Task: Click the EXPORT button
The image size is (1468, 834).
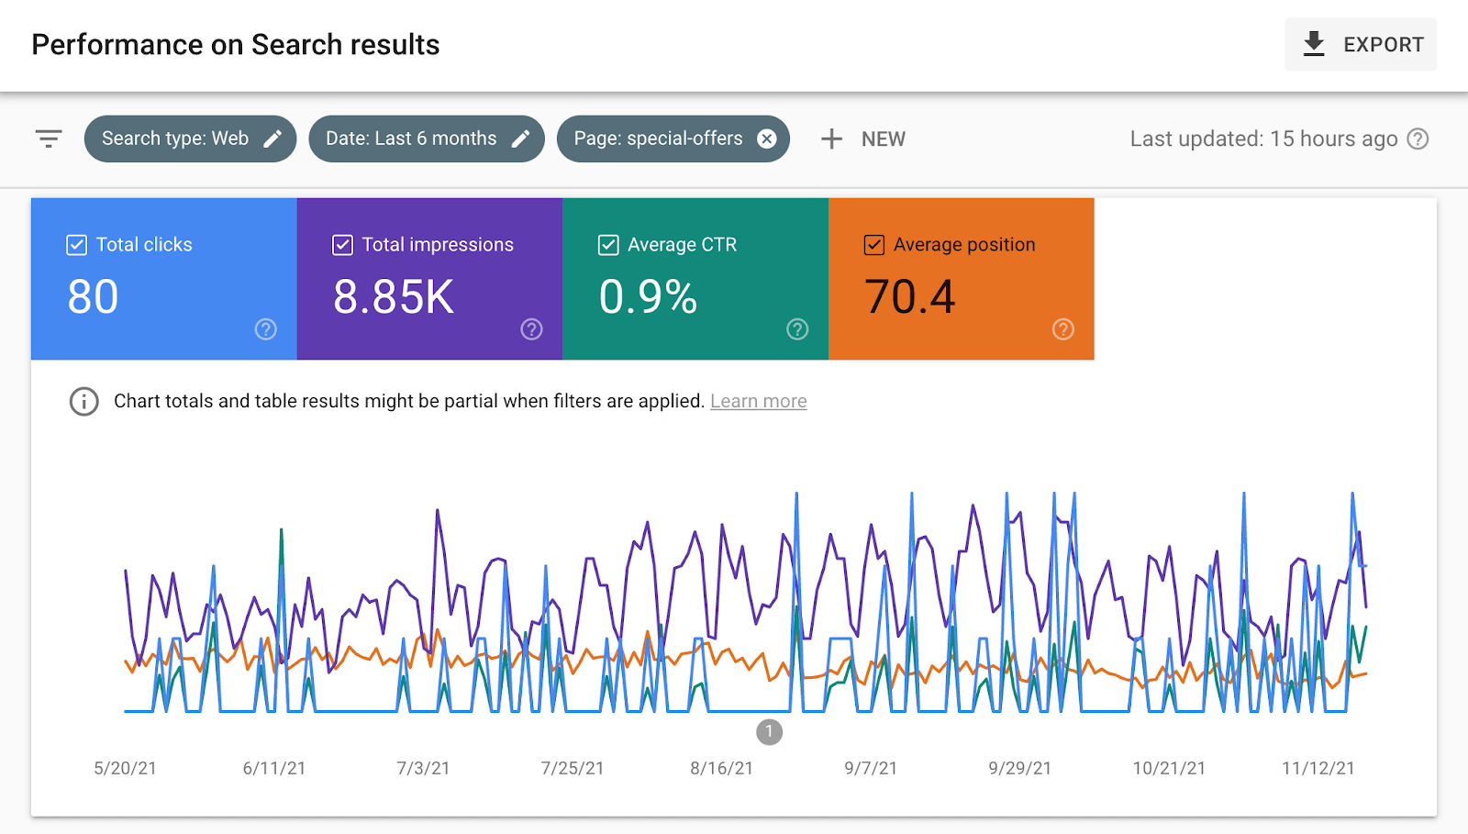Action: pos(1360,43)
